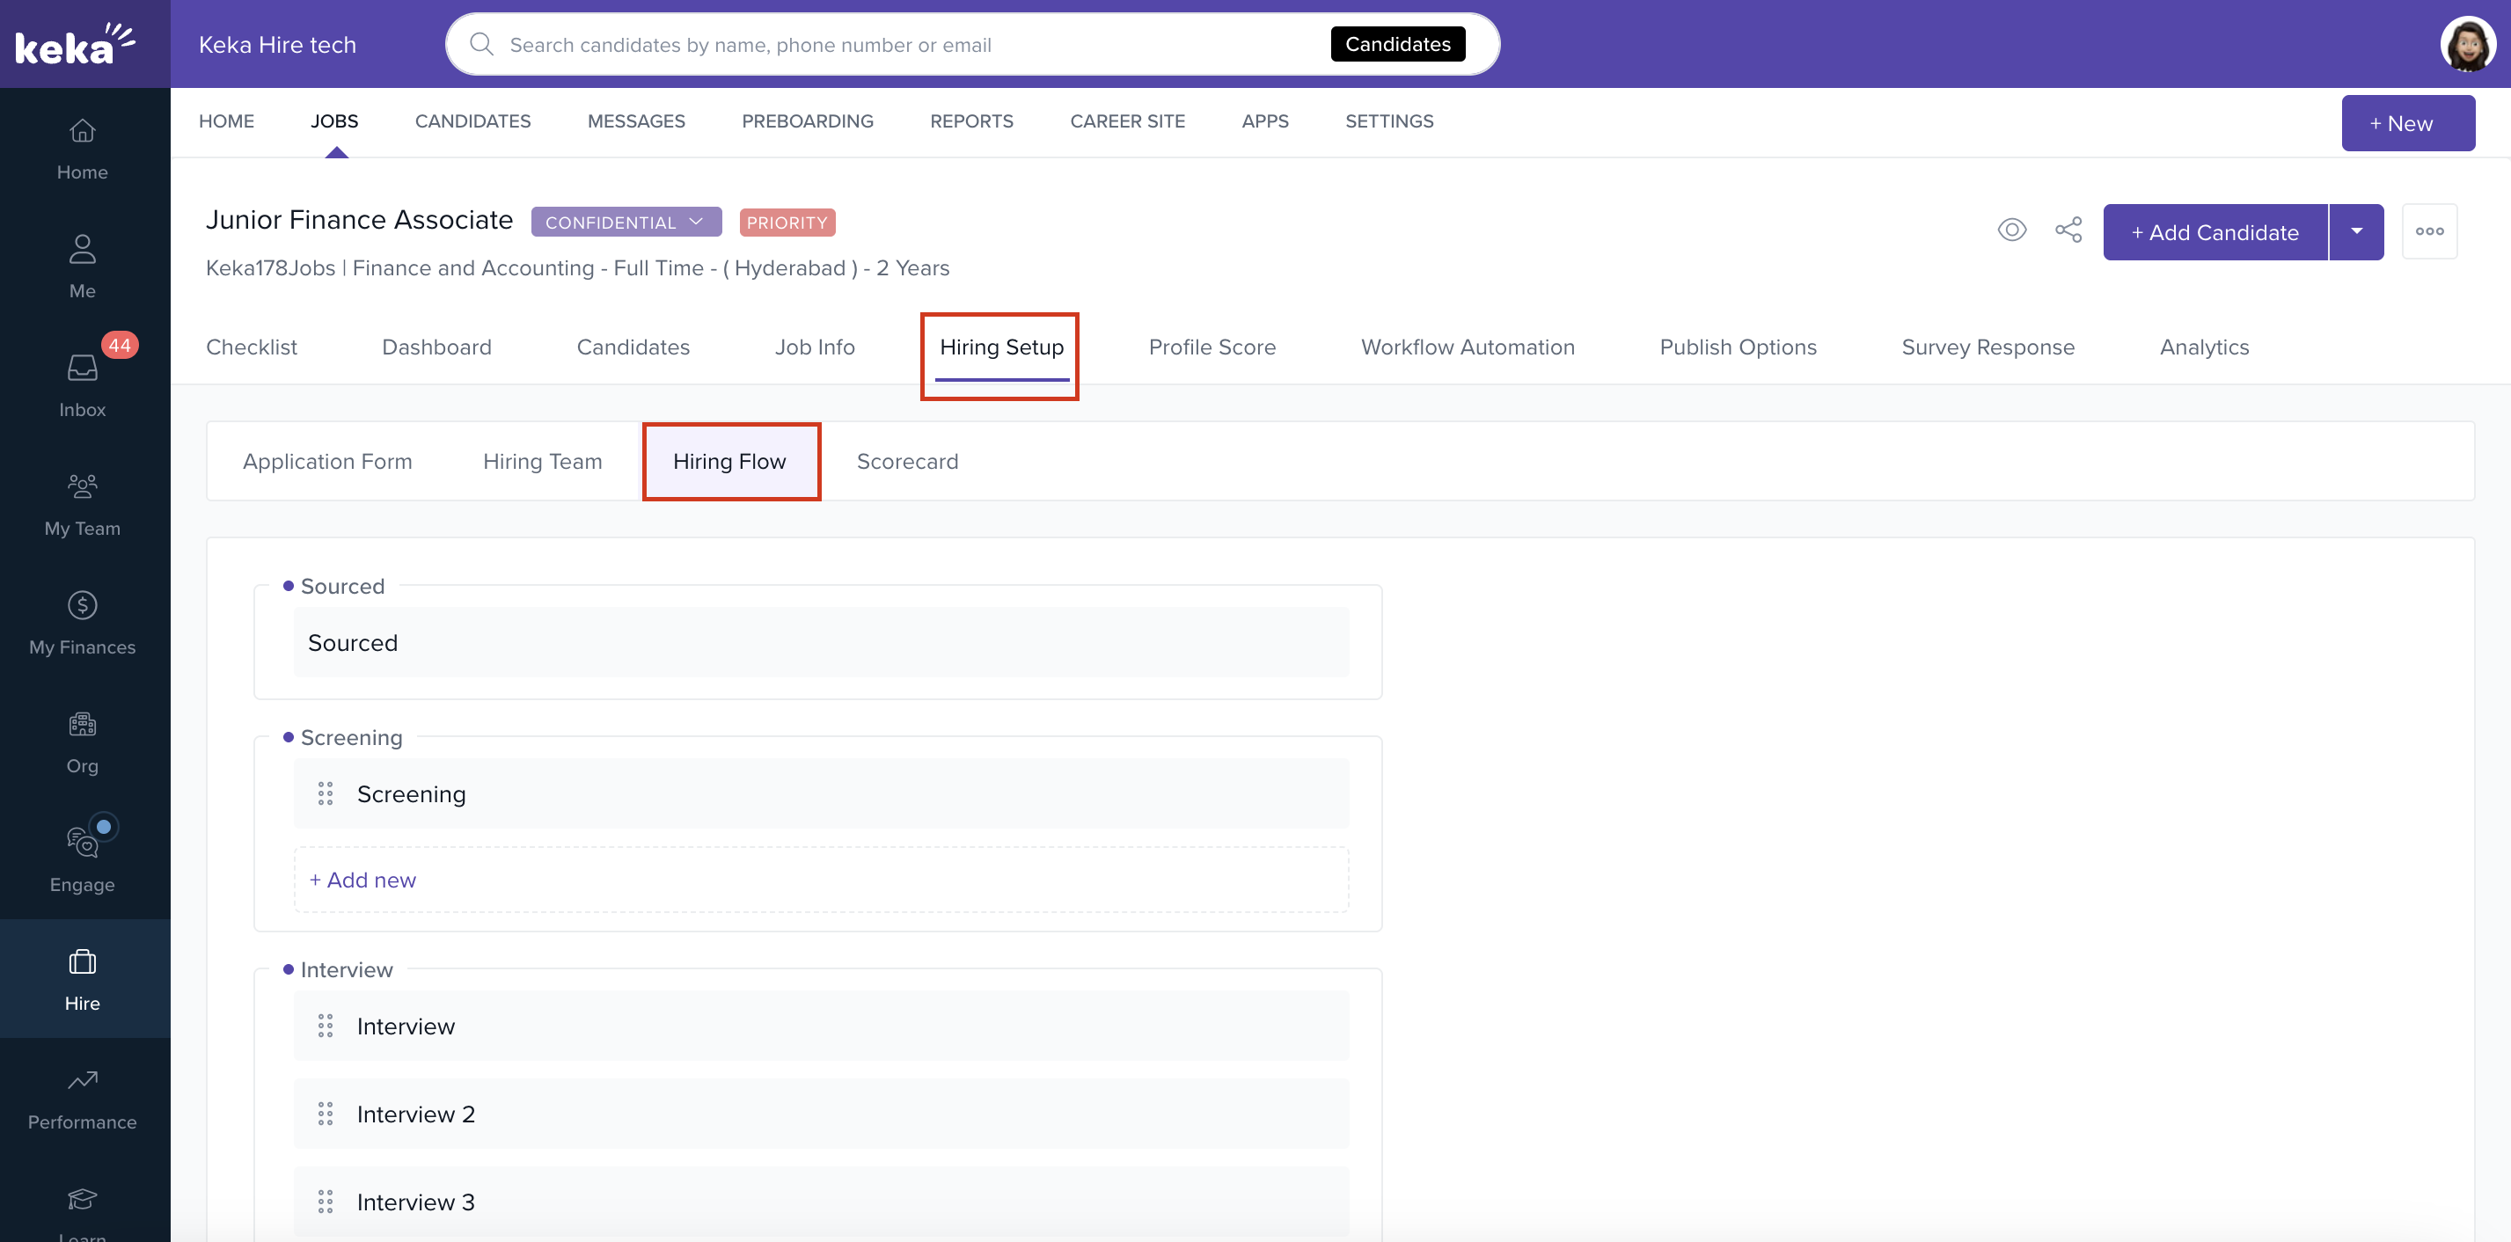Open the CAREER SITE menu item
This screenshot has height=1242, width=2511.
point(1128,121)
